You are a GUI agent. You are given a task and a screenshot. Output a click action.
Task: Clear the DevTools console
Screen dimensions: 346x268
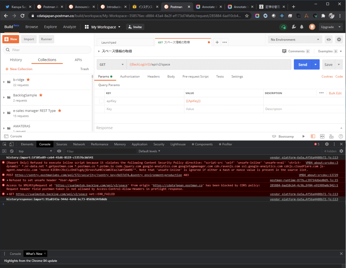pyautogui.click(x=12, y=151)
